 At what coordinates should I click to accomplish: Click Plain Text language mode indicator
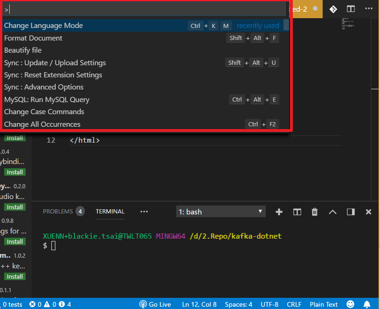[324, 304]
